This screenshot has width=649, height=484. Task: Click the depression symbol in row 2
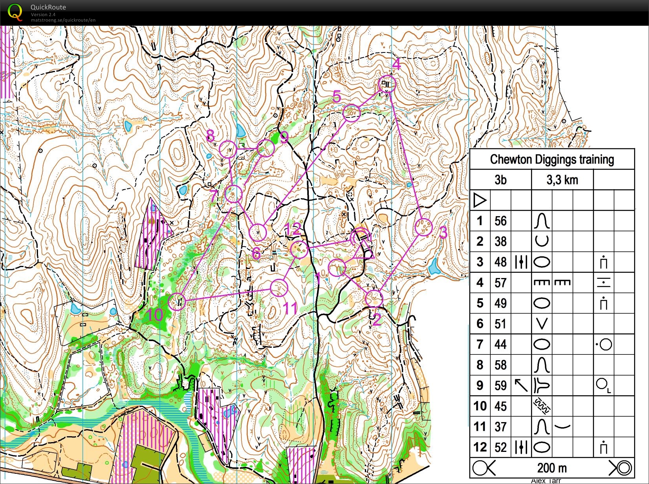click(x=542, y=241)
